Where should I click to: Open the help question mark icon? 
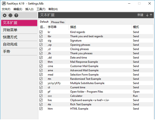16,16
